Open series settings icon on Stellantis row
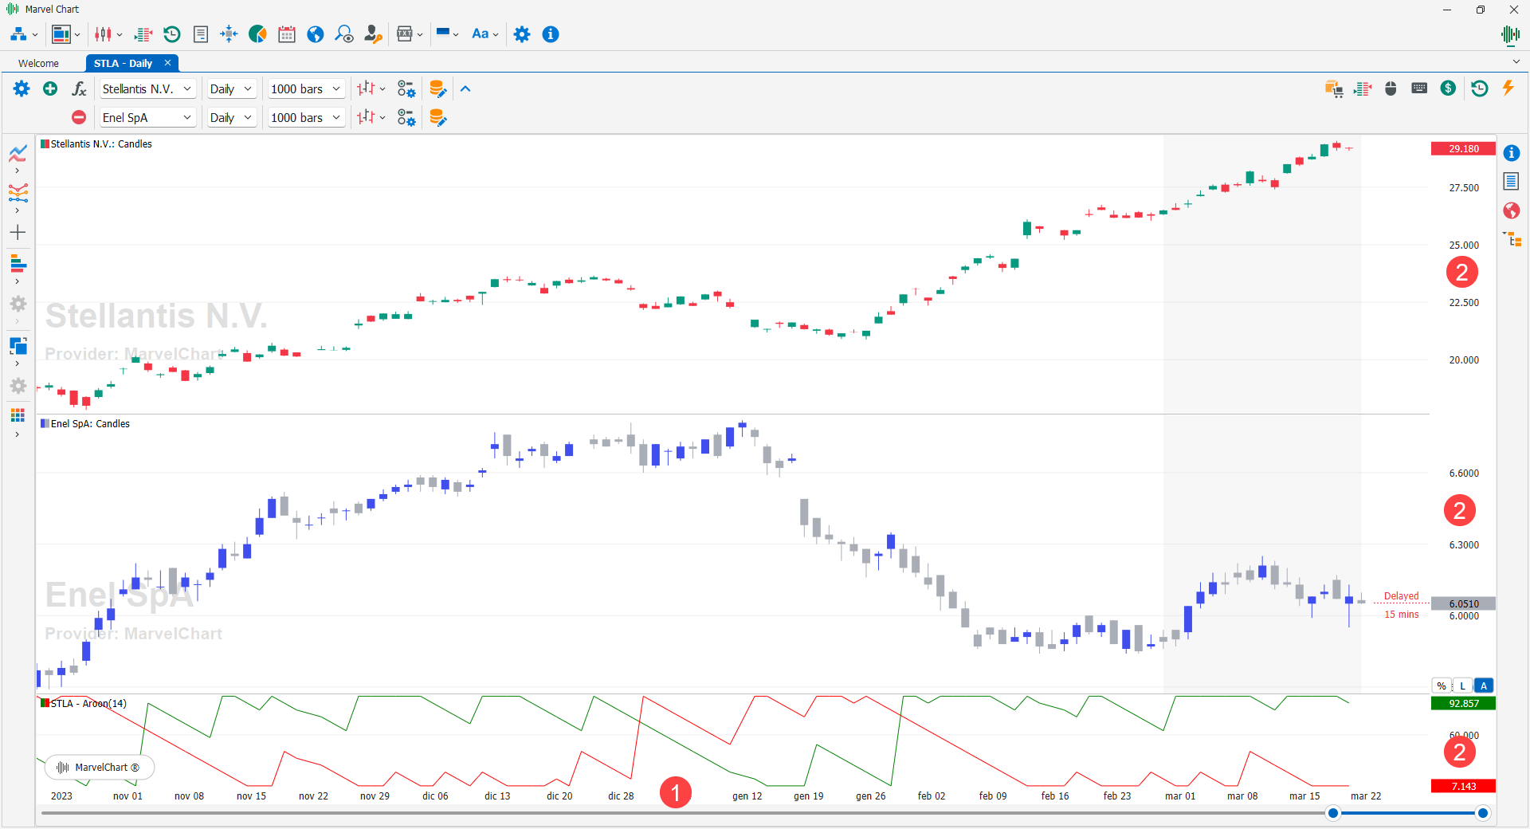Image resolution: width=1530 pixels, height=829 pixels. tap(406, 88)
